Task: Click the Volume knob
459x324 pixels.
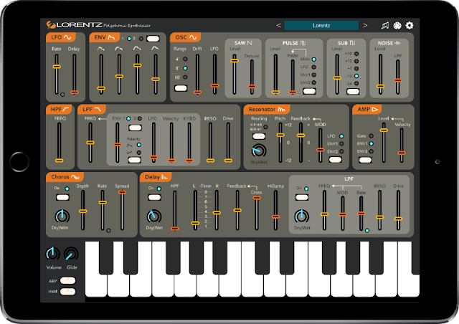Action: pyautogui.click(x=52, y=254)
